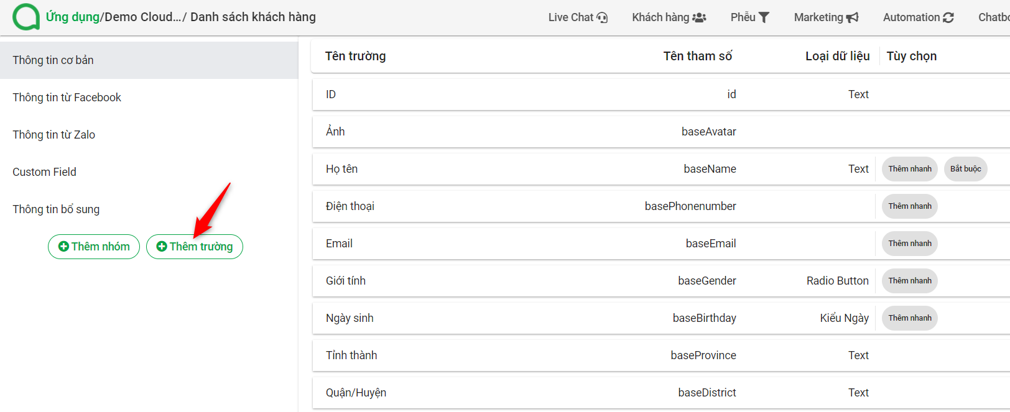Open the Chatbot menu in the top bar
1010x412 pixels.
point(994,17)
